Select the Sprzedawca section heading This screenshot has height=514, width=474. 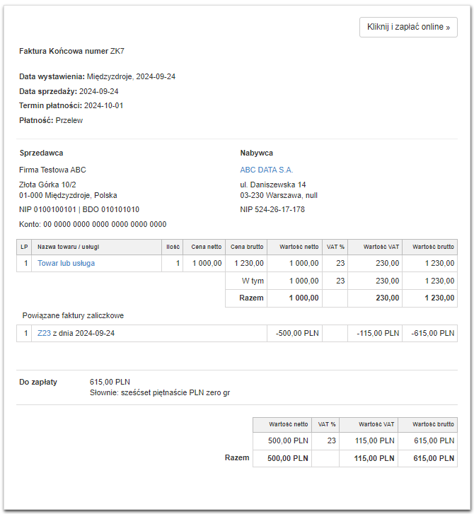pos(41,153)
